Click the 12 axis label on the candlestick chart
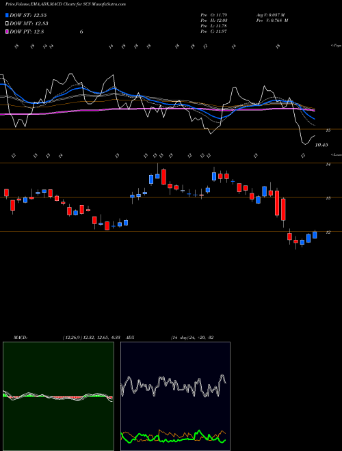 click(x=328, y=232)
